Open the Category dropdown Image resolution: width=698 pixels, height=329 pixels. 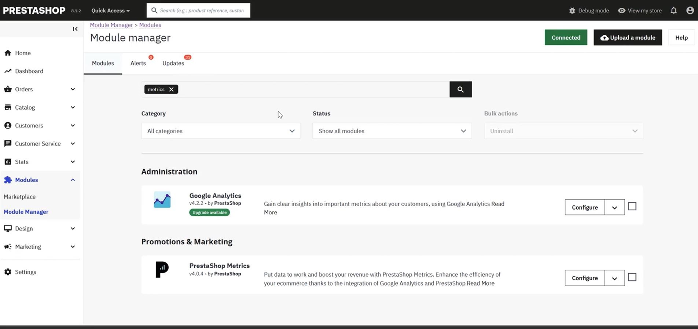point(221,131)
